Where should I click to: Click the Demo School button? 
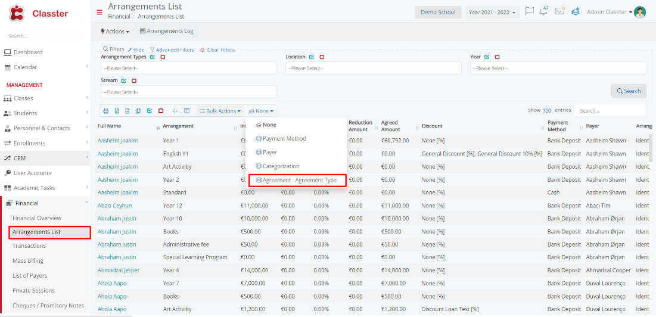coord(438,12)
